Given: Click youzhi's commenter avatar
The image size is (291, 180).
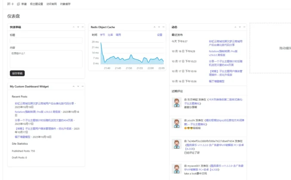Looking at the screenshot, I should click(x=176, y=123).
